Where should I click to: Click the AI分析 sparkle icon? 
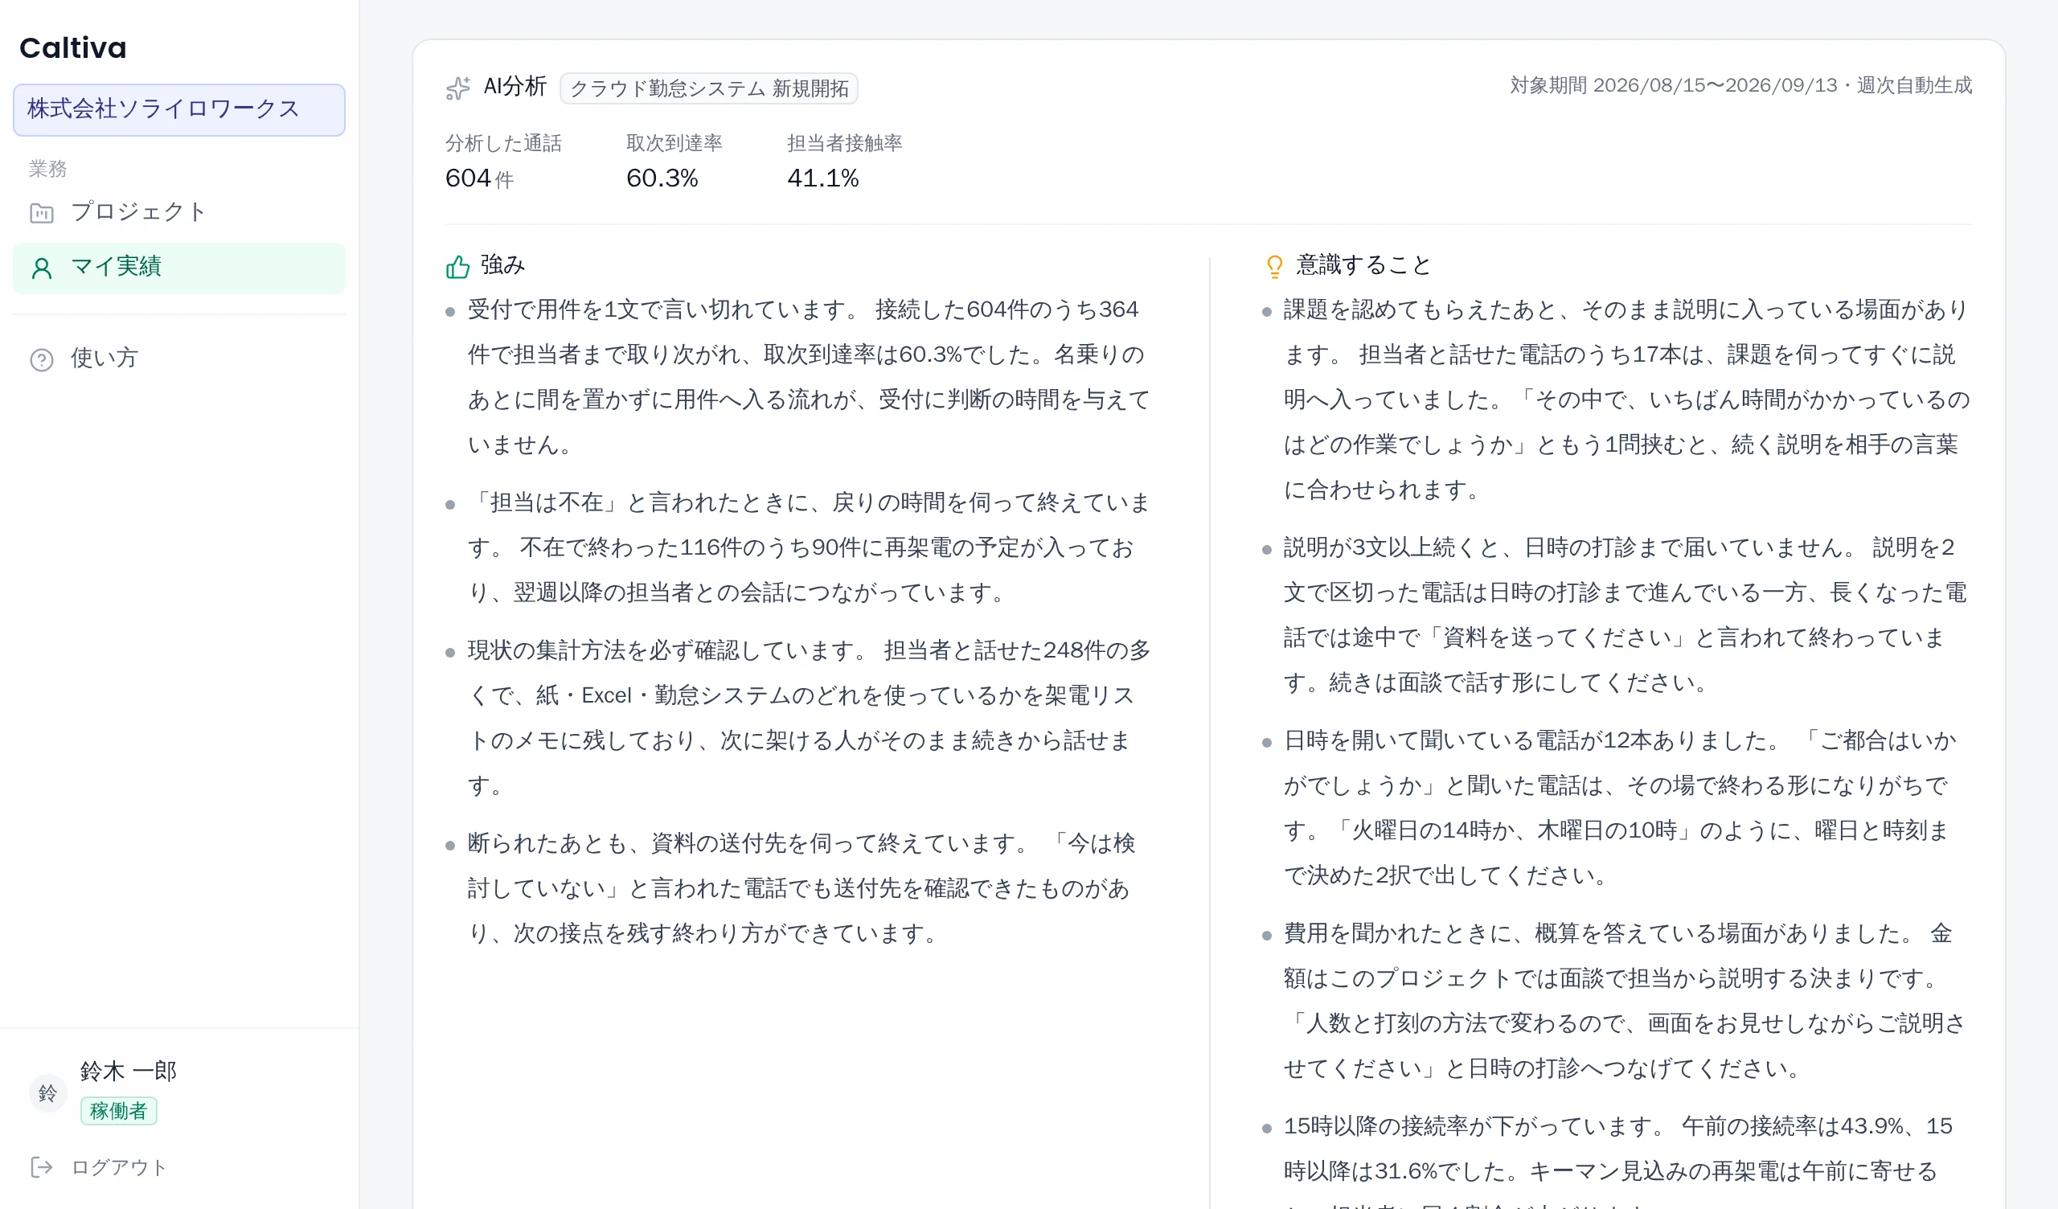pyautogui.click(x=458, y=88)
